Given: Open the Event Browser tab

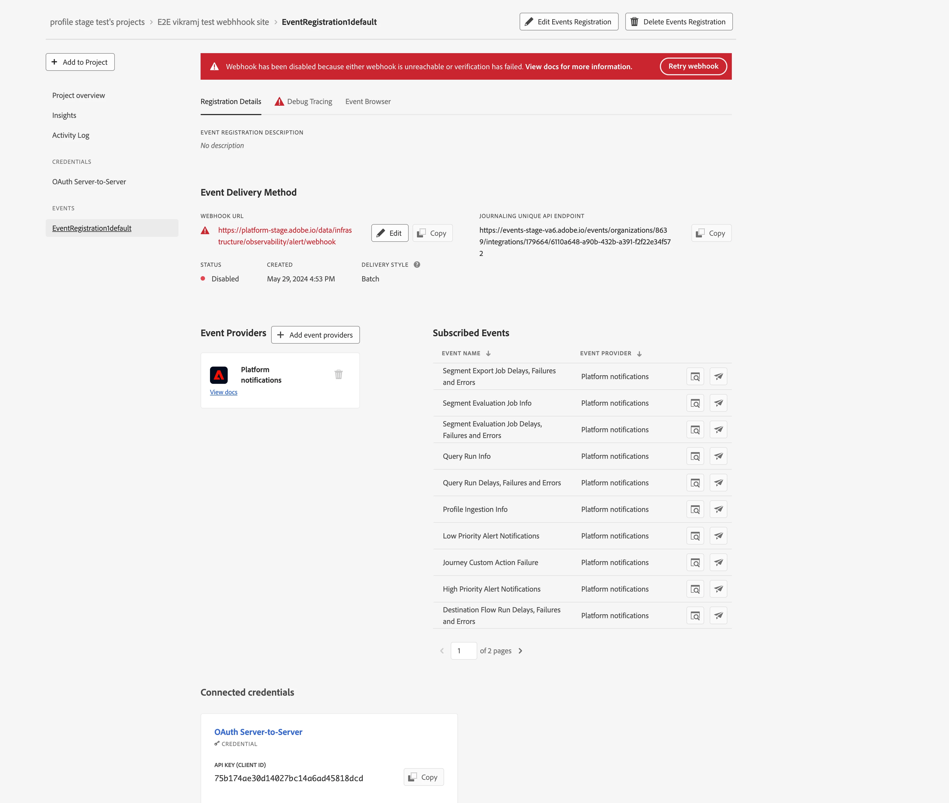Looking at the screenshot, I should click(x=368, y=102).
